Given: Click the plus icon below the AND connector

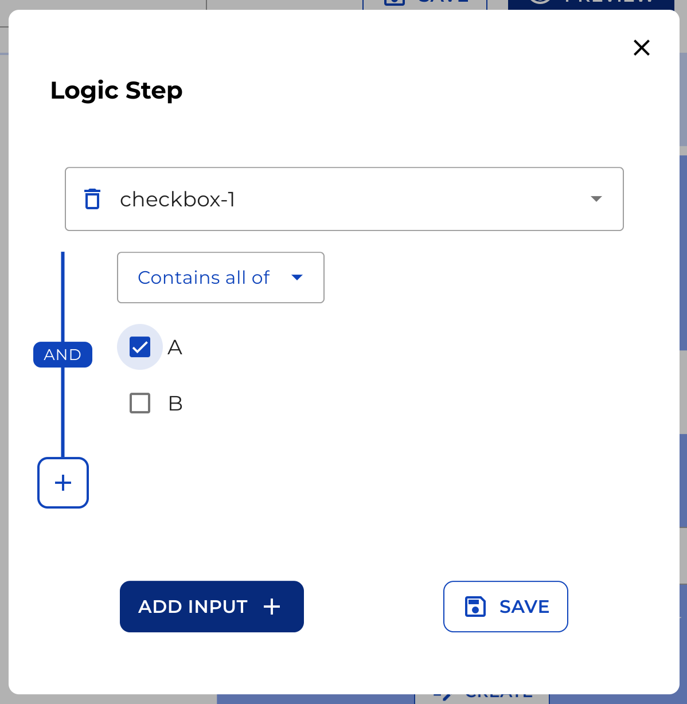Looking at the screenshot, I should [x=63, y=483].
